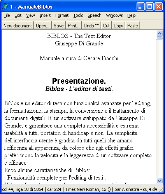Image resolution: width=165 pixels, height=194 pixels.
Task: Click the scroll down arrow of the document
Action: tap(159, 181)
